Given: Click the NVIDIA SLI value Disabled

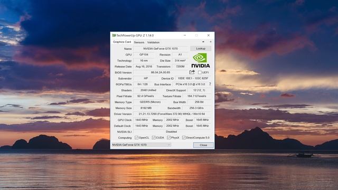Looking at the screenshot, I should [172, 131].
